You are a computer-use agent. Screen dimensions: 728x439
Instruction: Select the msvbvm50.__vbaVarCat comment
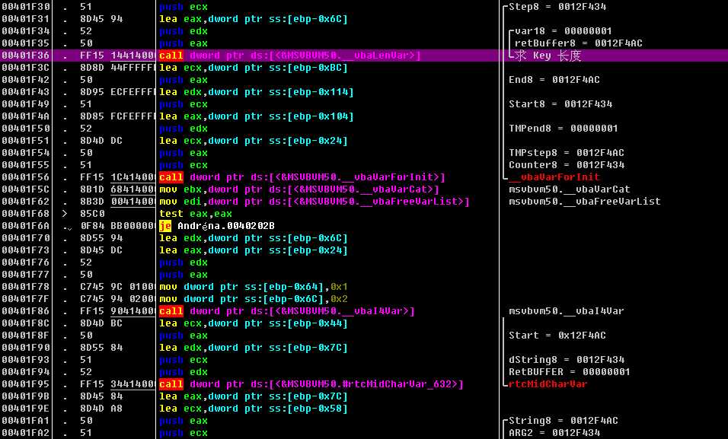pyautogui.click(x=569, y=189)
